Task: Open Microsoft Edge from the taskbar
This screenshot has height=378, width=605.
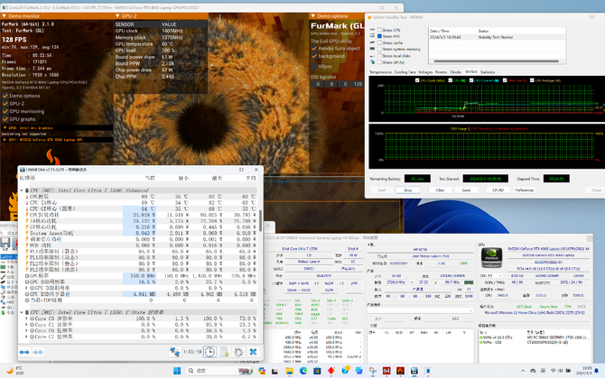Action: coord(303,371)
